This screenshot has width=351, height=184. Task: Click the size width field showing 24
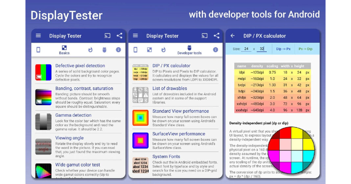tap(246, 49)
